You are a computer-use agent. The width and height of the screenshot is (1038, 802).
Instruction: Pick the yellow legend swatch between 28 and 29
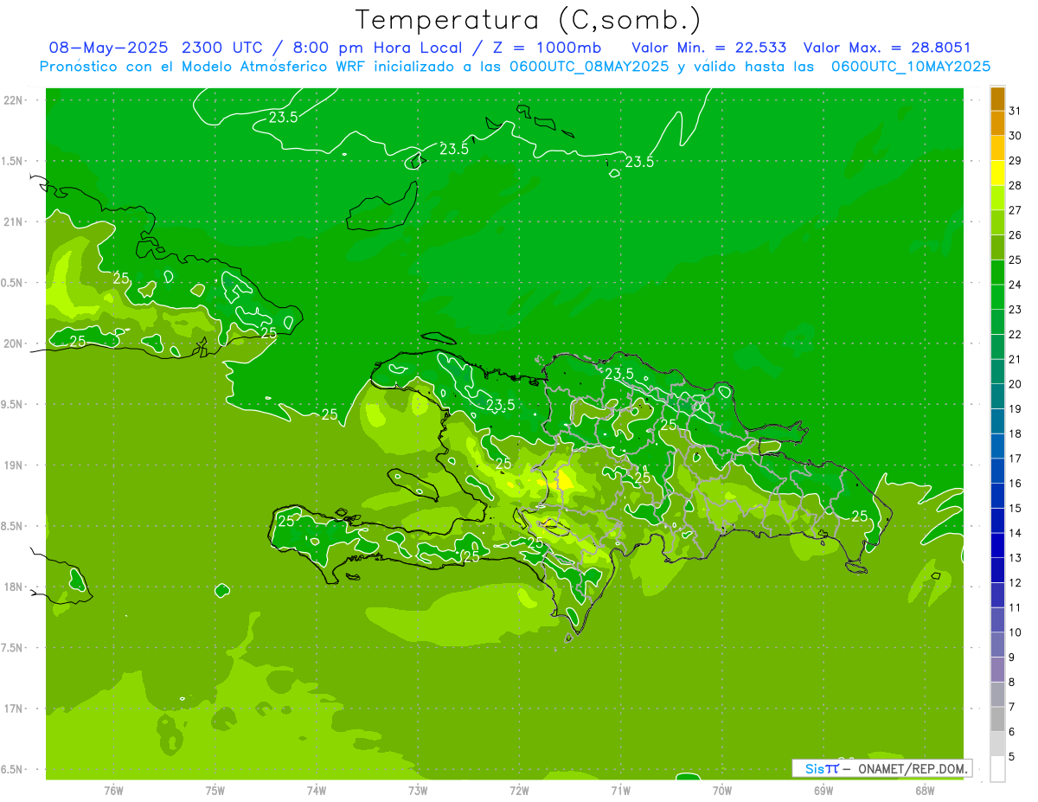click(x=997, y=173)
